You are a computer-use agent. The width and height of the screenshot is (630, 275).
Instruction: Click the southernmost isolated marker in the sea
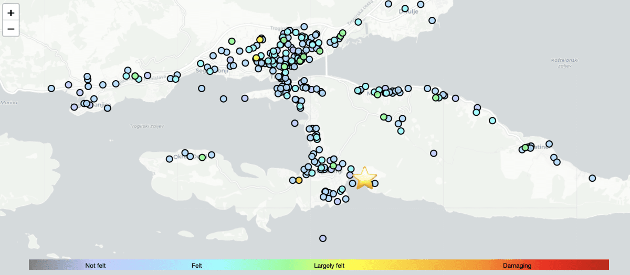pos(323,238)
